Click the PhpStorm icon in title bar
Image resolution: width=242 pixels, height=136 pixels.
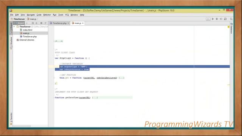(11, 11)
